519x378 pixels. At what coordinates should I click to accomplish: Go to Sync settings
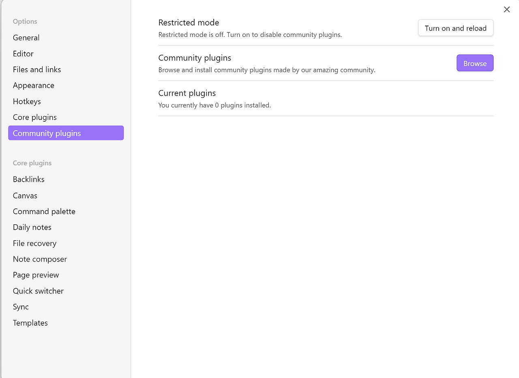coord(21,307)
